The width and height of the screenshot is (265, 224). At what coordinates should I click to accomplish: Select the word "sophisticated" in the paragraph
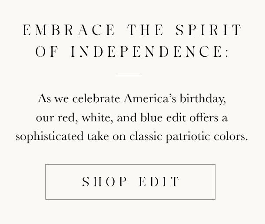pyautogui.click(x=50, y=137)
